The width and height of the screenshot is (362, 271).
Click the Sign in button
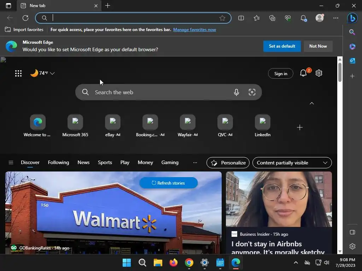coord(280,73)
